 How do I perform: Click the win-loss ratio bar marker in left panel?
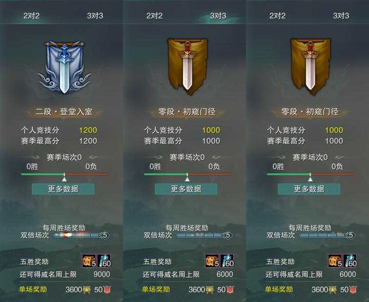pos(64,177)
